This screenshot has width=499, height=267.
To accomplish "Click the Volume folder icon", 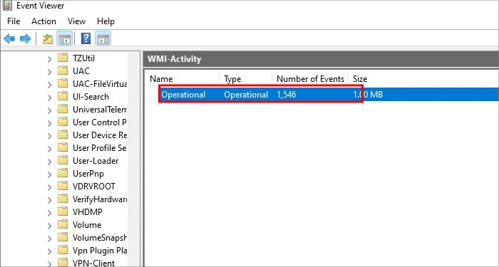I will click(x=63, y=224).
